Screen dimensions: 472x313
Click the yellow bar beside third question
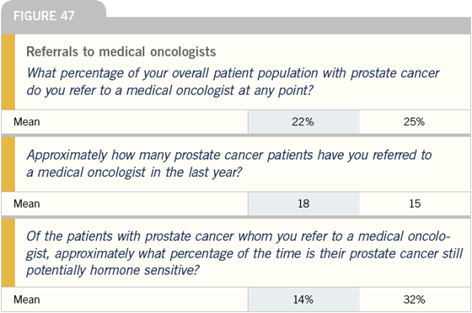pyautogui.click(x=8, y=252)
